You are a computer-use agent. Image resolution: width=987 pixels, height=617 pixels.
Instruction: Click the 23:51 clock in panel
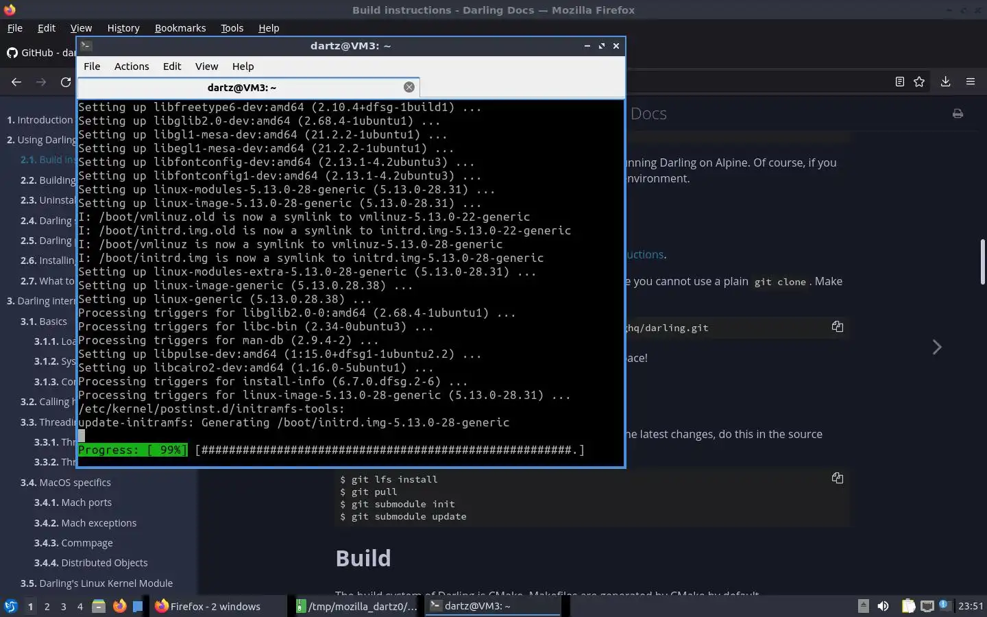click(971, 606)
